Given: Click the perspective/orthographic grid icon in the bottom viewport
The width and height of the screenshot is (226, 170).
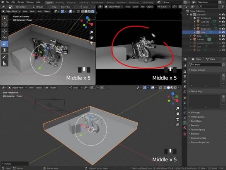Looking at the screenshot, I should click(177, 125).
